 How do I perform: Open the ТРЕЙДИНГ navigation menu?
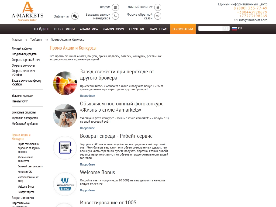tap(41, 29)
